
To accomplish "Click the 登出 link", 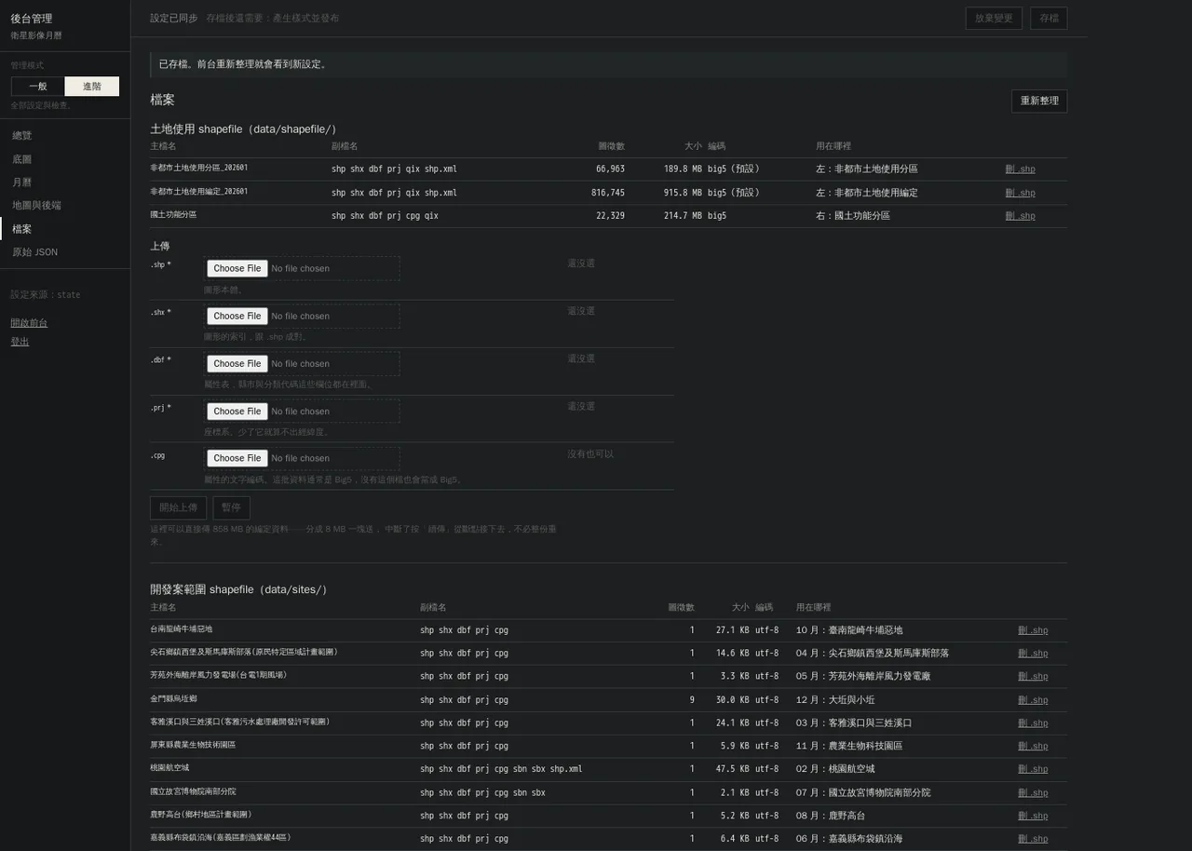I will click(20, 342).
